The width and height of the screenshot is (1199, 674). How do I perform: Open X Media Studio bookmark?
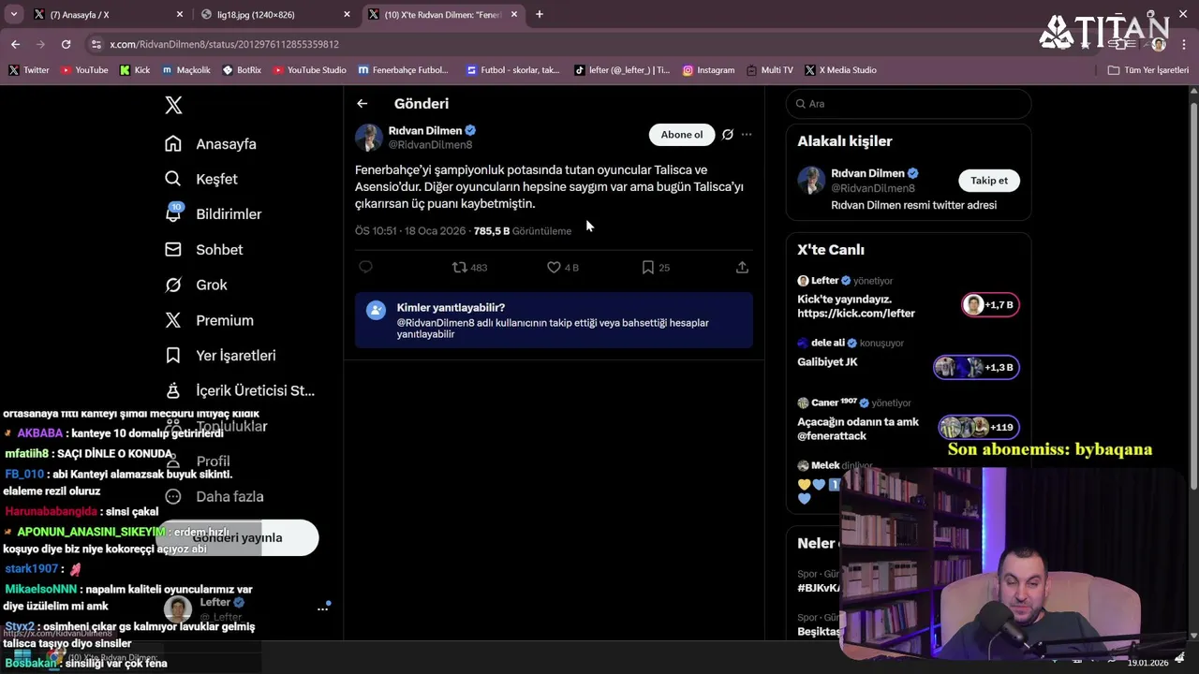[840, 70]
